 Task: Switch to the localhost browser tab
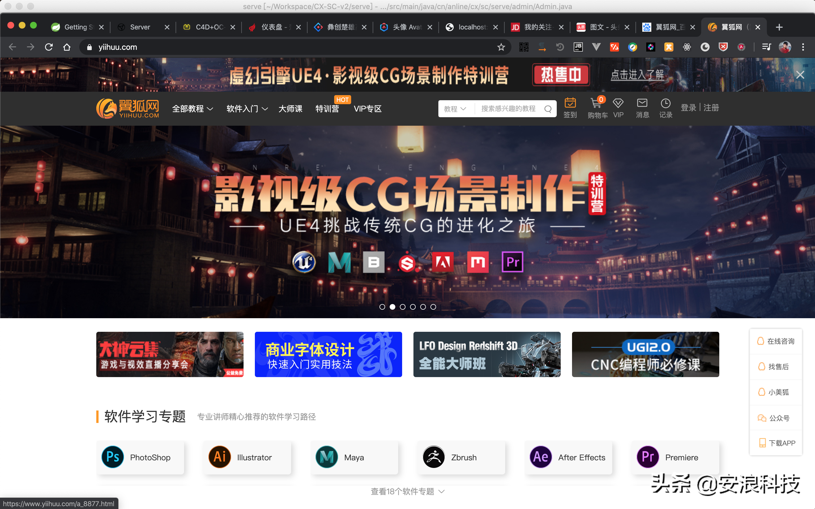[471, 27]
